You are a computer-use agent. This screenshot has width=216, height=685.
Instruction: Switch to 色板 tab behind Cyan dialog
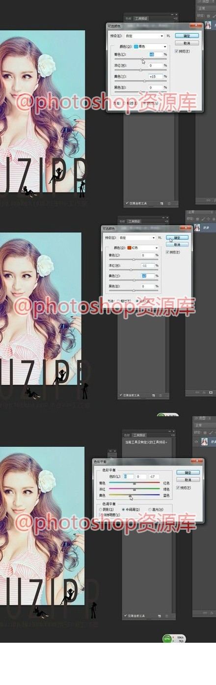click(129, 19)
